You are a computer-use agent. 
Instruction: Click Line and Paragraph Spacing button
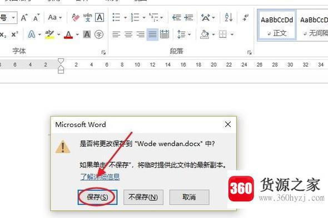pyautogui.click(x=181, y=34)
